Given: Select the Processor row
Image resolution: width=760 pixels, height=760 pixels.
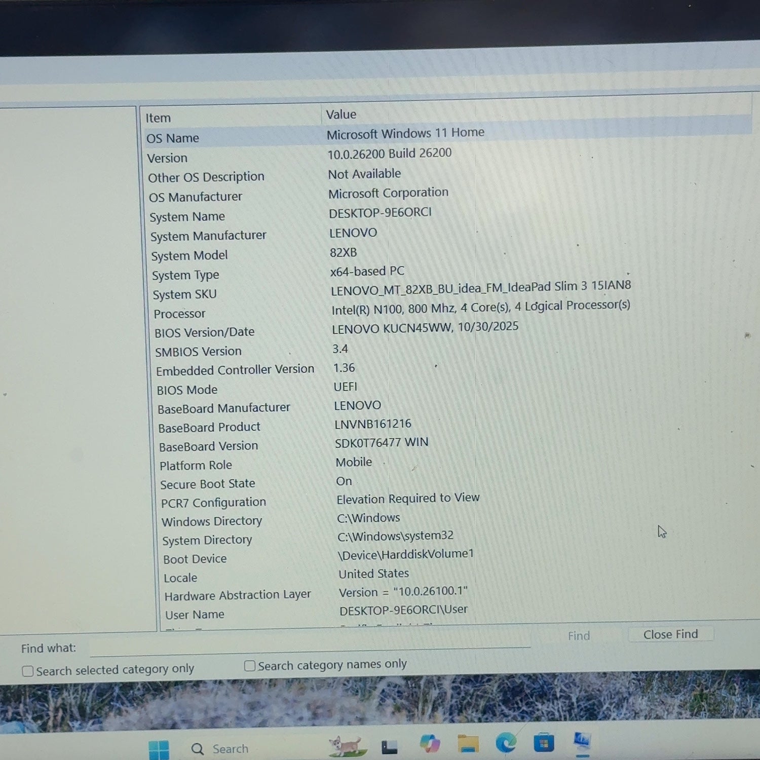Looking at the screenshot, I should point(392,310).
